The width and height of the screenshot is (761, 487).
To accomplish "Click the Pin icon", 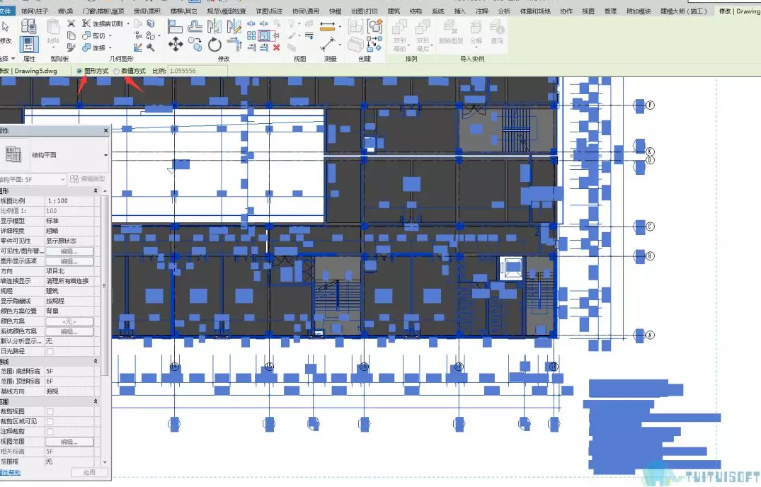I will [276, 35].
